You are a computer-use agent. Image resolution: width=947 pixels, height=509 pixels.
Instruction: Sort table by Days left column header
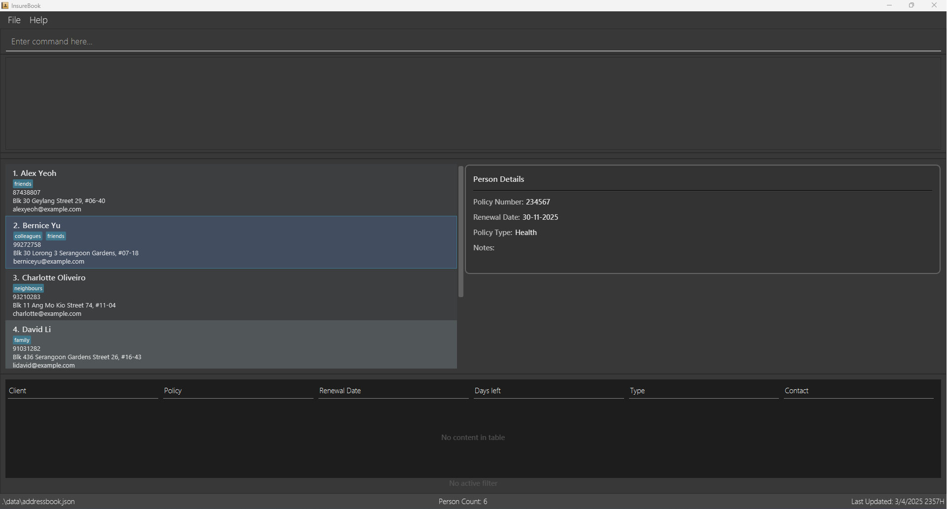click(x=549, y=391)
